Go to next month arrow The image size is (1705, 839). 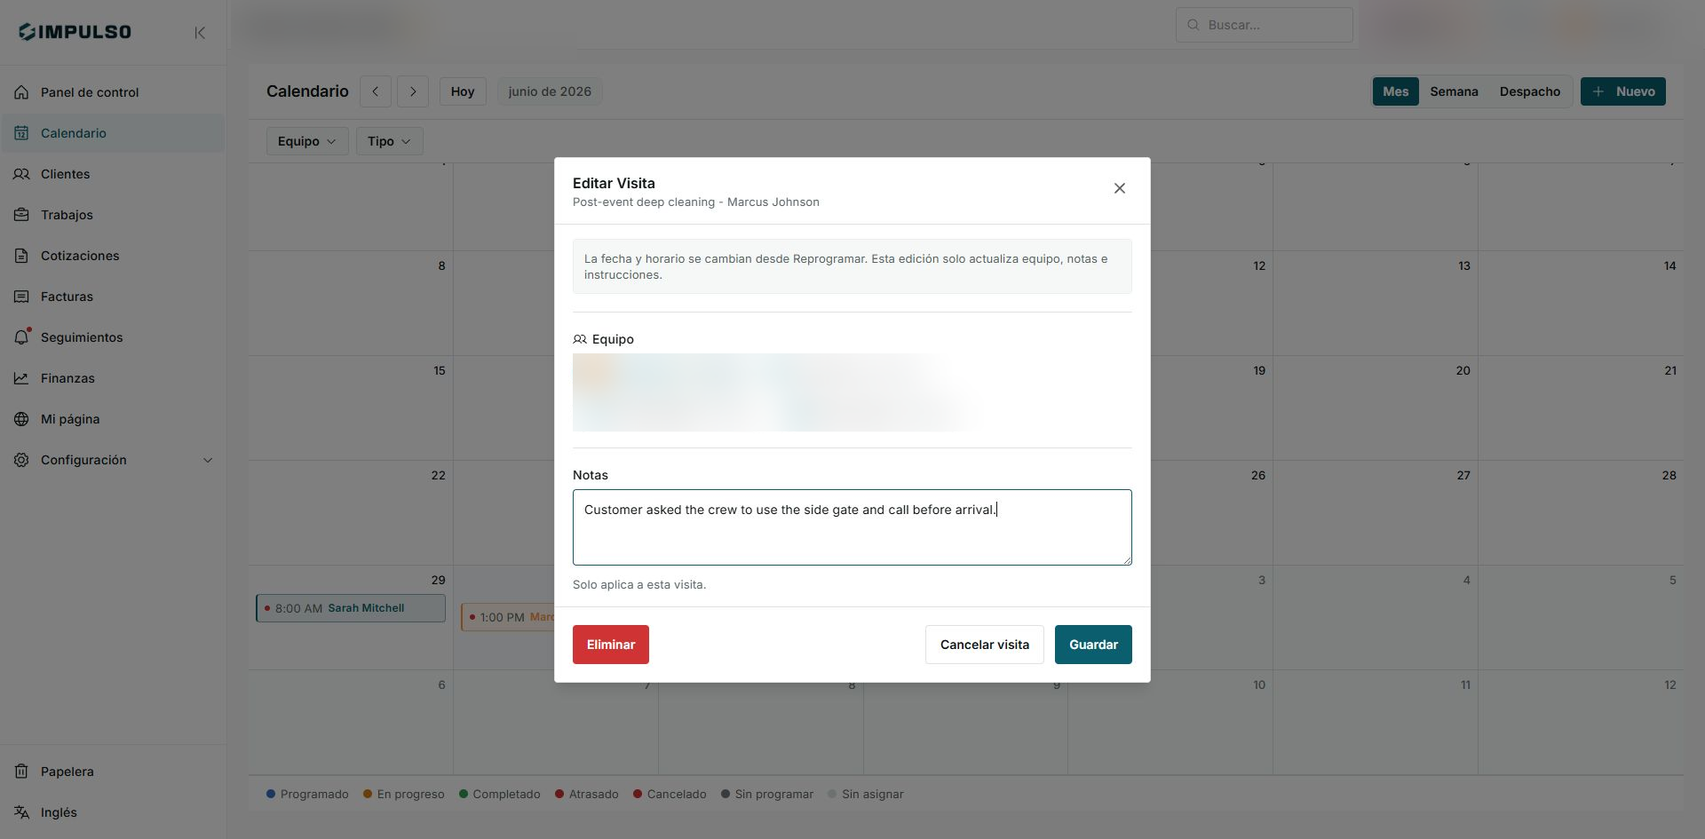[x=413, y=91]
